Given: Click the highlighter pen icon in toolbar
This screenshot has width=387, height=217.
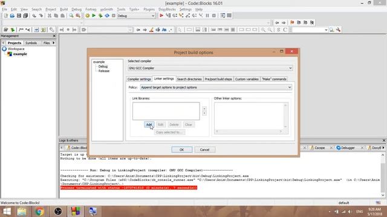Looking at the screenshot, I should tap(151, 30).
